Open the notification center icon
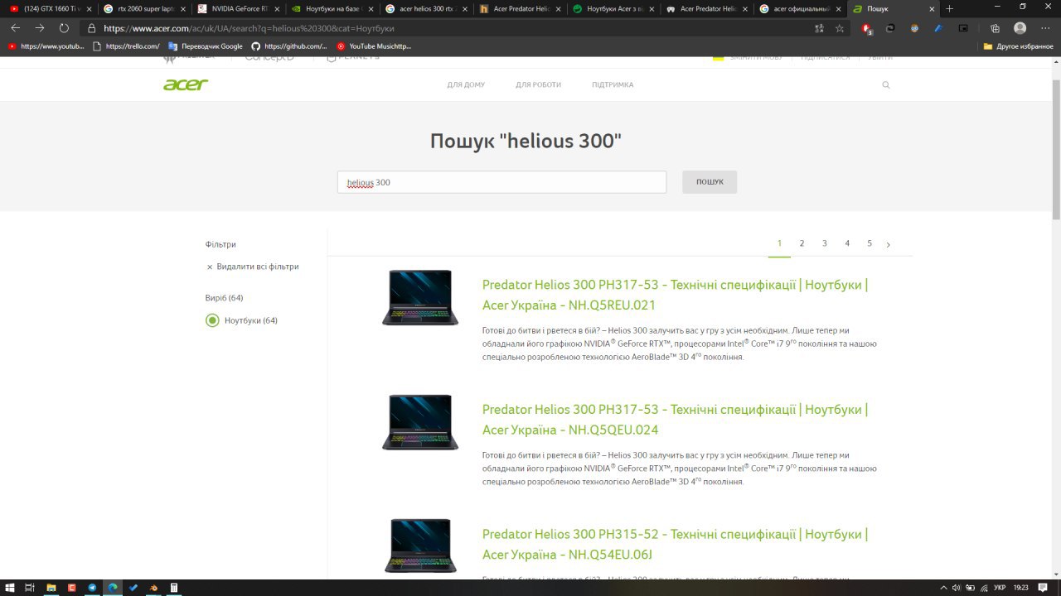 [1043, 588]
